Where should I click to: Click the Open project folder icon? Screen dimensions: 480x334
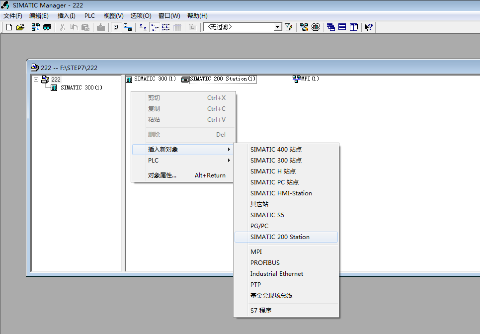[x=20, y=27]
